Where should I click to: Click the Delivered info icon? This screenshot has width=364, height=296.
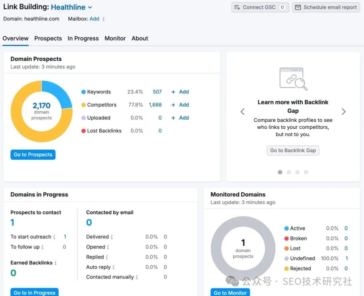pyautogui.click(x=112, y=237)
